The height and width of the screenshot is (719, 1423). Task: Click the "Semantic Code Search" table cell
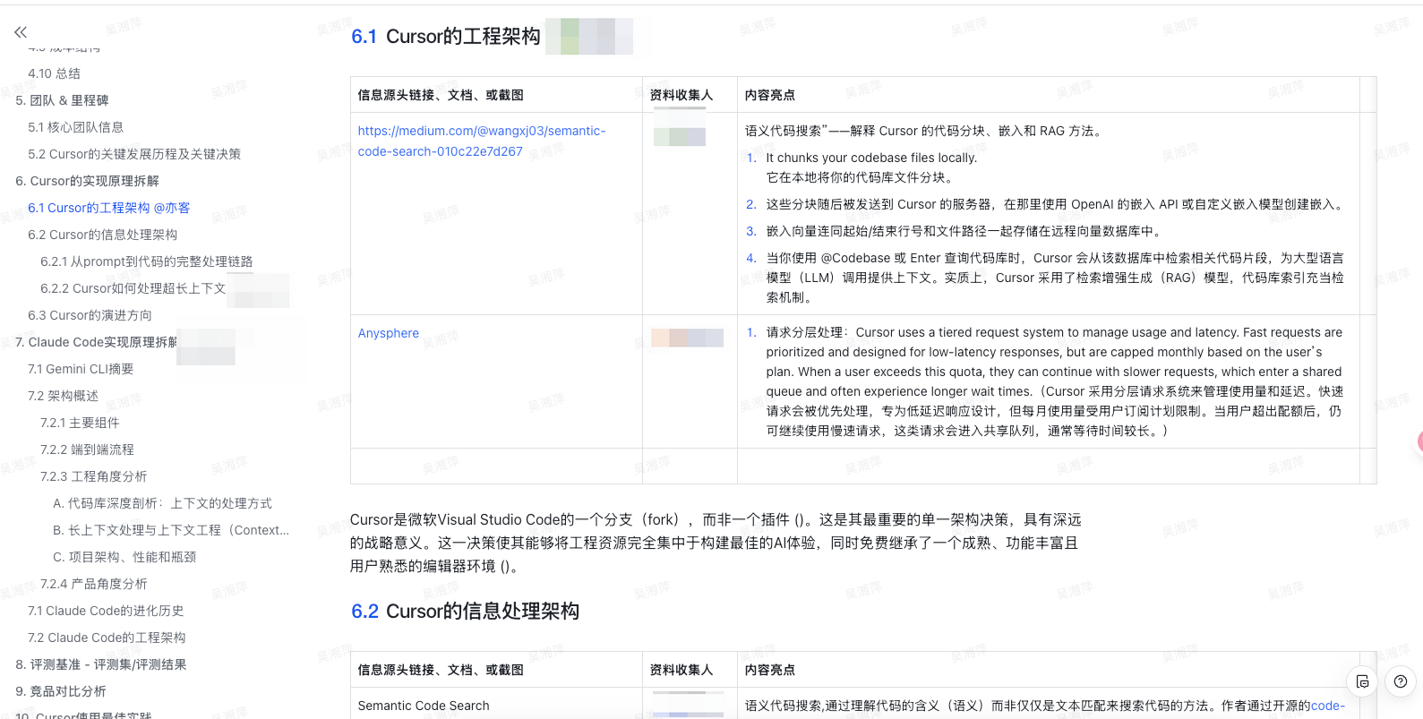tap(424, 706)
